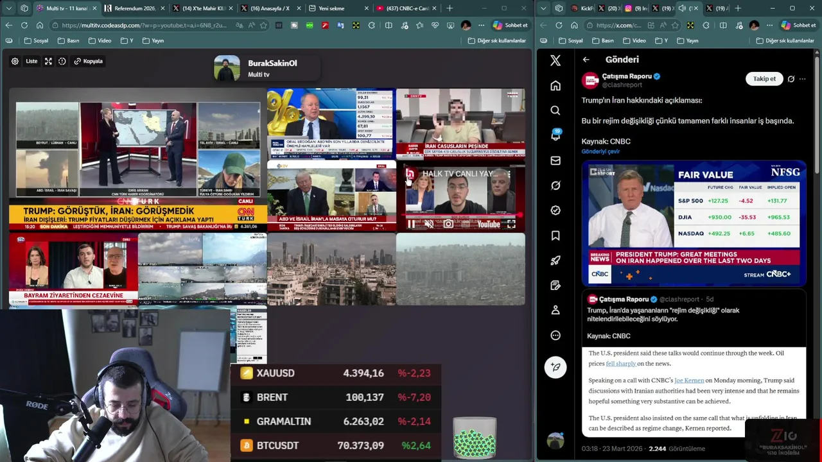Open X bookmarks in sidebar
Viewport: 822px width, 462px height.
[555, 235]
